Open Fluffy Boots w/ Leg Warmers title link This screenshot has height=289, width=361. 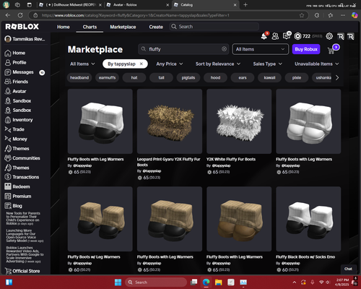pos(94,257)
